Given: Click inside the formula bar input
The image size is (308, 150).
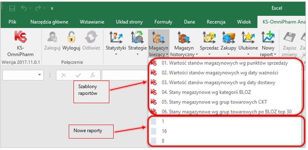Looking at the screenshot, I should coord(125,75).
